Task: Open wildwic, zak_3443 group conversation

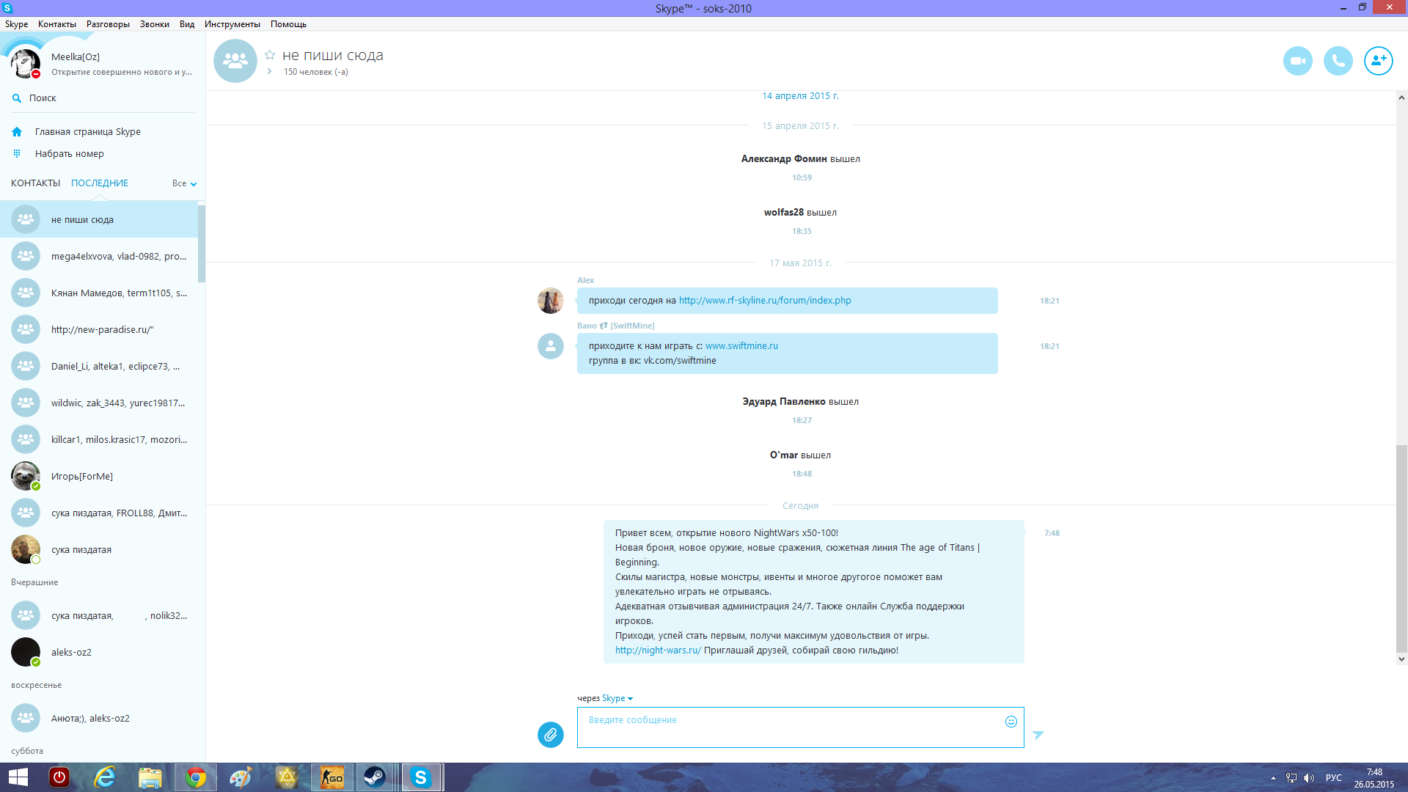Action: (99, 403)
